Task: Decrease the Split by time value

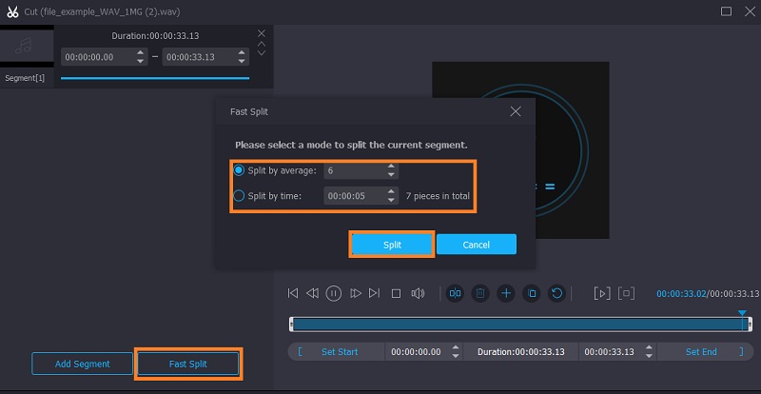Action: (x=391, y=200)
